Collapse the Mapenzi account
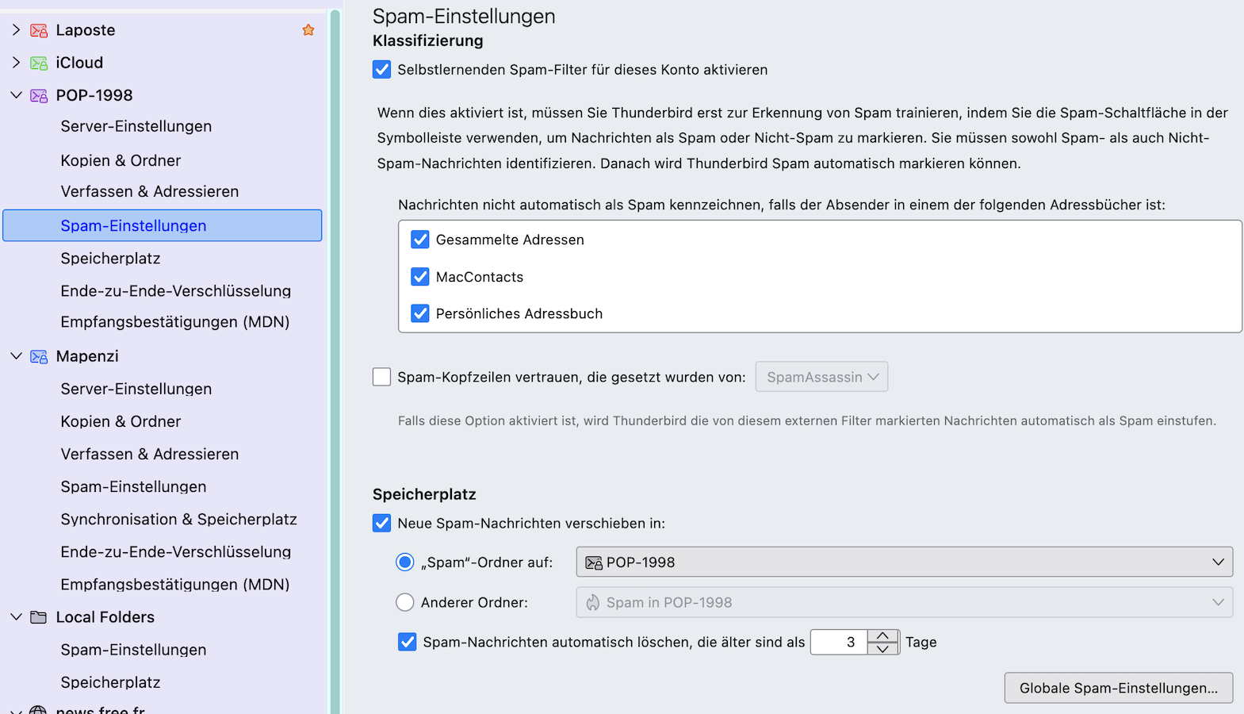This screenshot has width=1244, height=714. click(x=16, y=356)
